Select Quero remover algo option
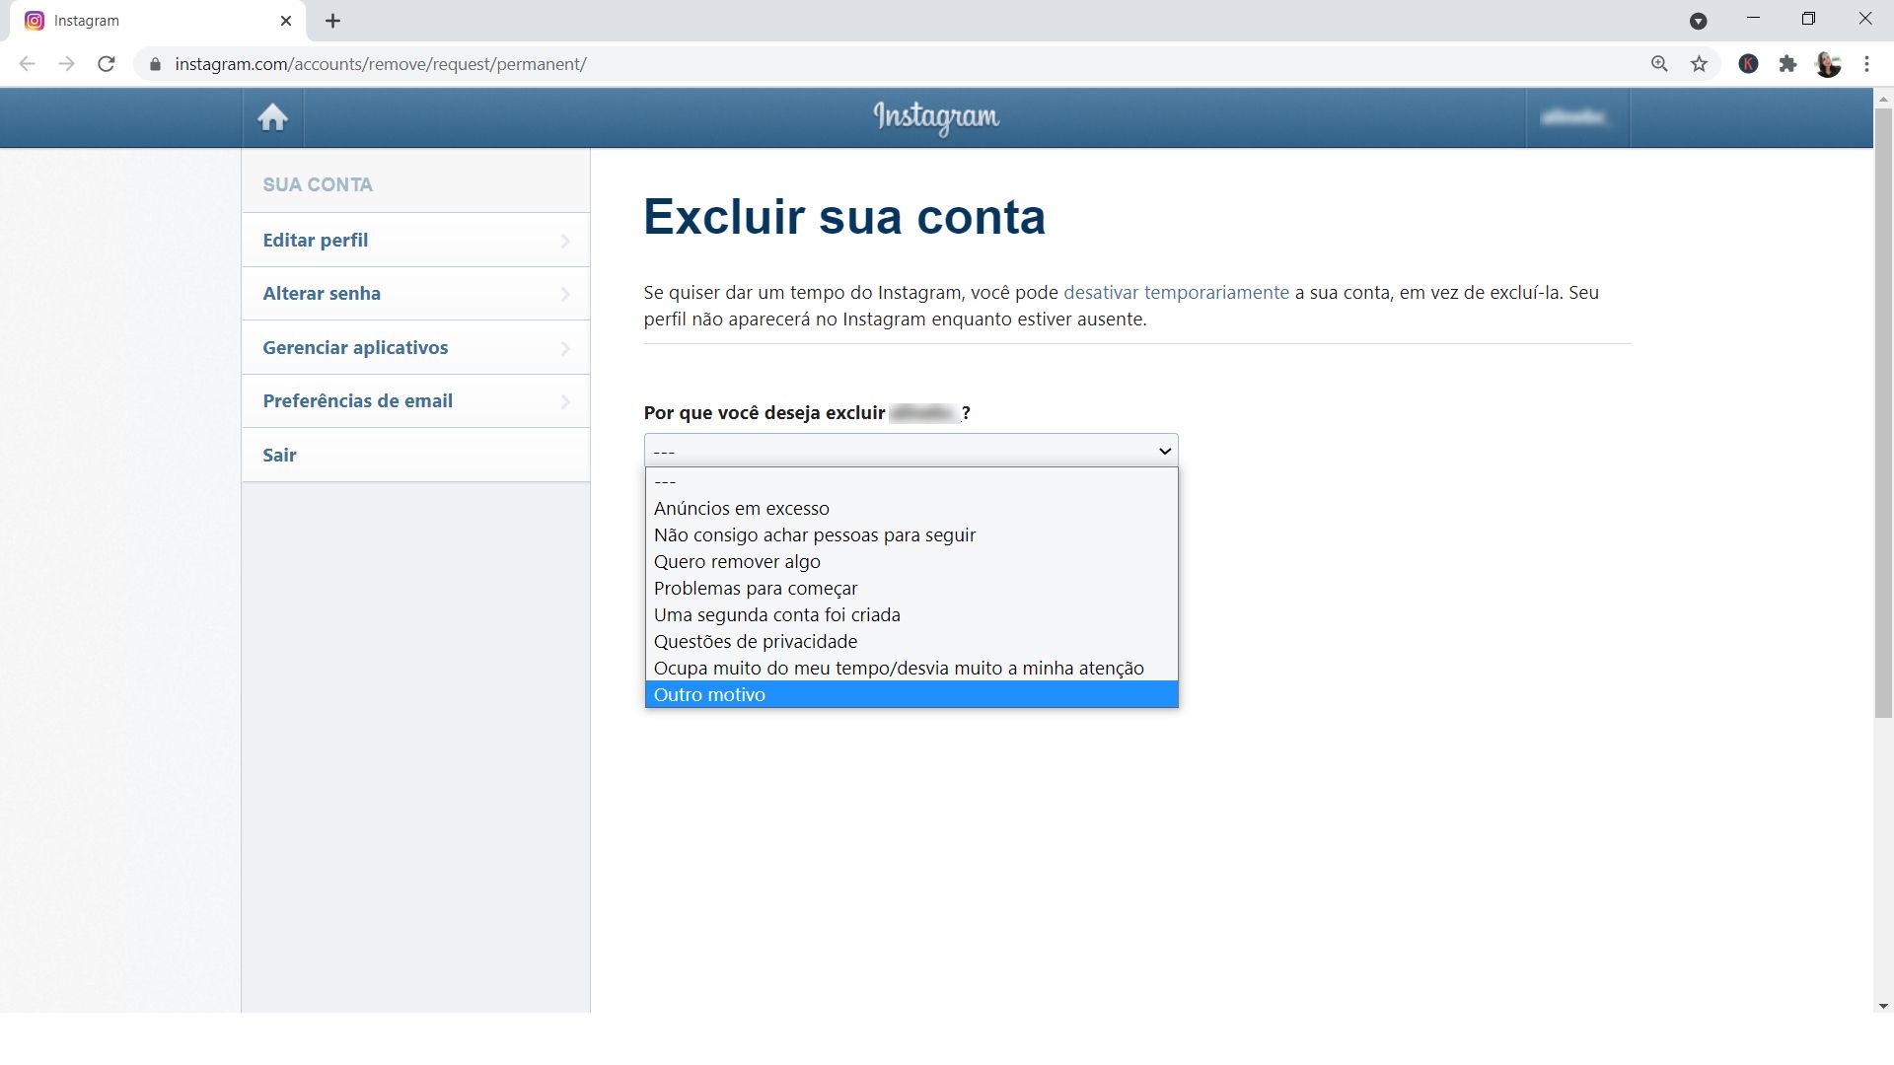Image resolution: width=1894 pixels, height=1065 pixels. pyautogui.click(x=911, y=561)
